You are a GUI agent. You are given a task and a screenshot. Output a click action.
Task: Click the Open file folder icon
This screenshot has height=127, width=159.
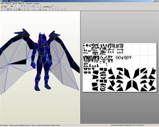pos(2,6)
